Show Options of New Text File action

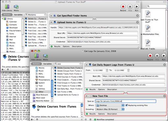click(101, 114)
